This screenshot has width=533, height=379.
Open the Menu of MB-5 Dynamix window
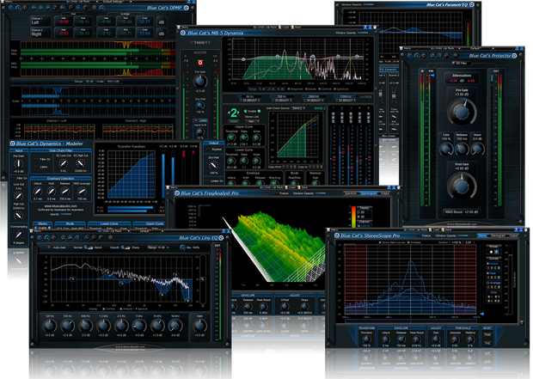coord(185,27)
